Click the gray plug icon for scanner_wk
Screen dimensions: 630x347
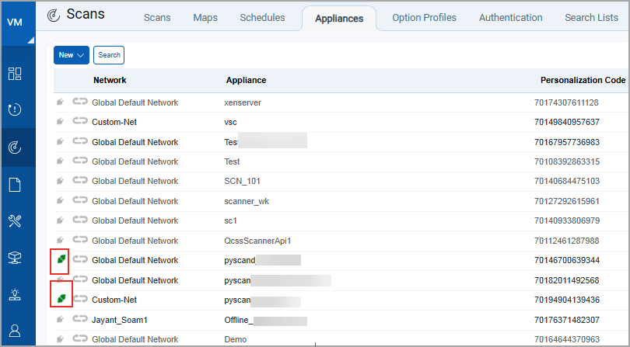(x=60, y=200)
